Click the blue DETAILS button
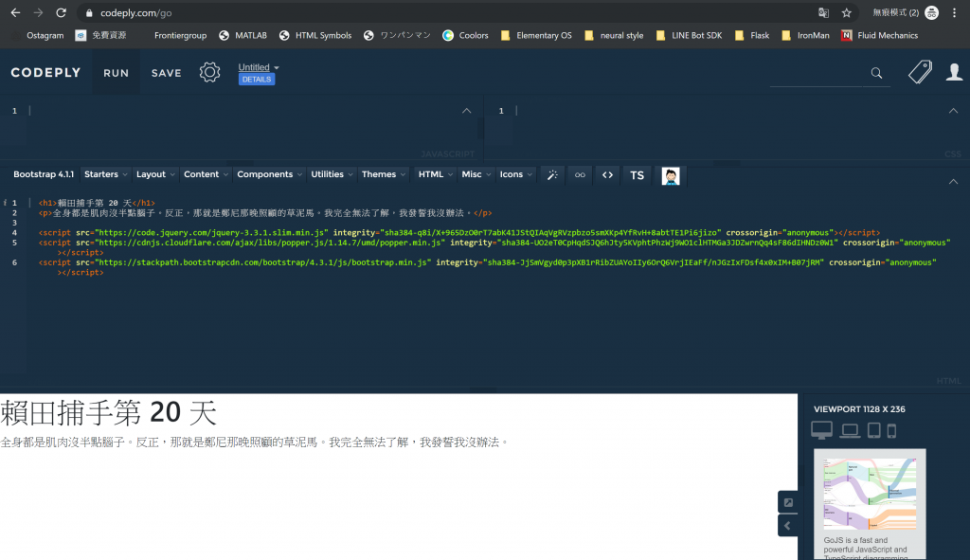This screenshot has height=560, width=970. [x=257, y=80]
